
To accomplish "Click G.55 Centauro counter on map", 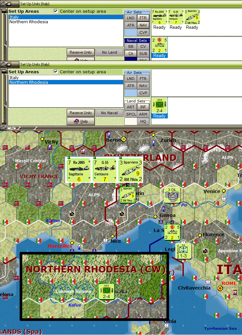I will tap(104, 171).
